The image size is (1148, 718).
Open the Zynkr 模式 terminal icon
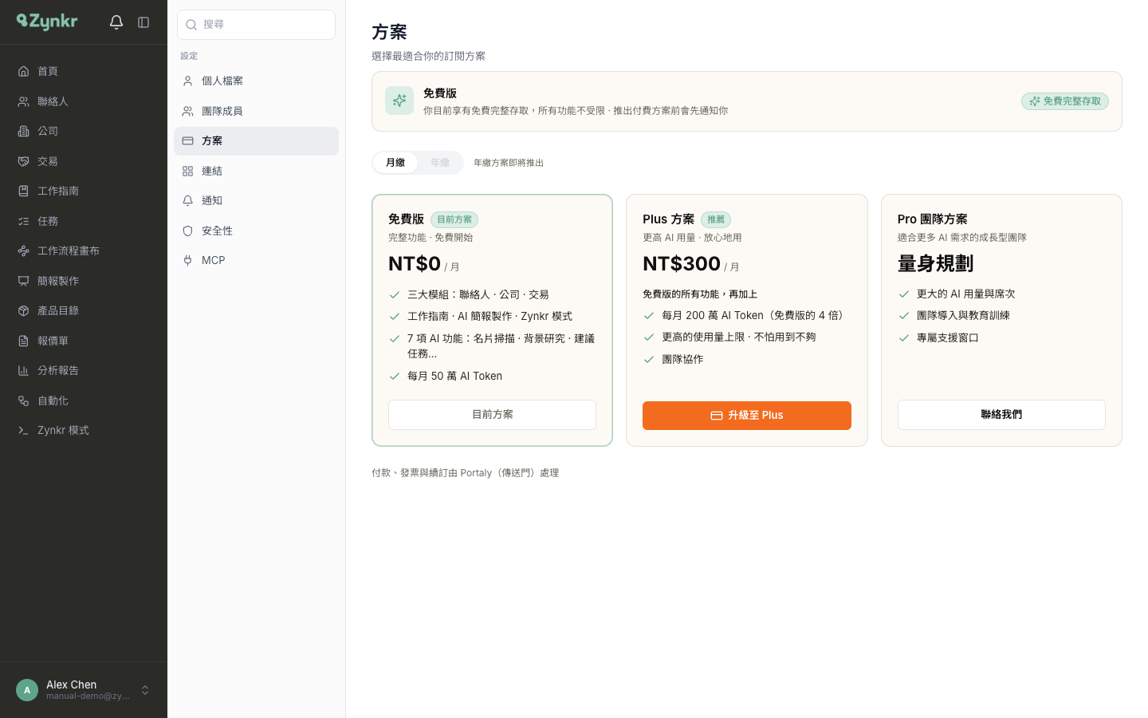pyautogui.click(x=24, y=430)
